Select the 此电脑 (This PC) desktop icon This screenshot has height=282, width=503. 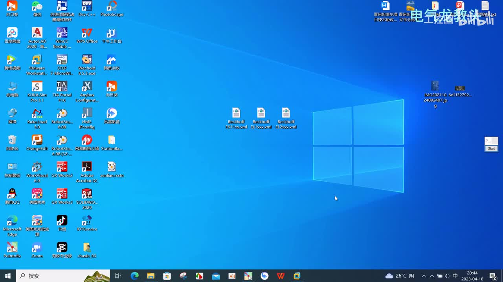(x=12, y=89)
